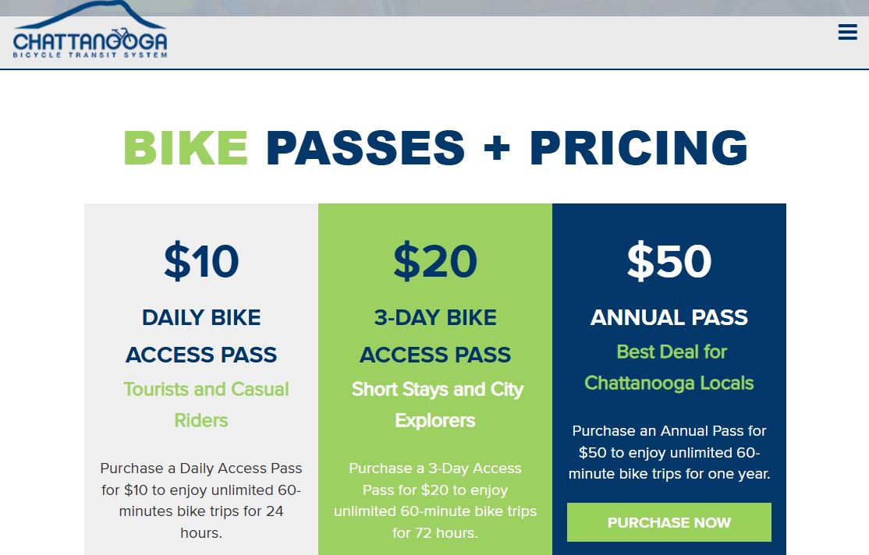869x555 pixels.
Task: Click the BIKE PASSES + PRICING heading
Action: point(434,147)
